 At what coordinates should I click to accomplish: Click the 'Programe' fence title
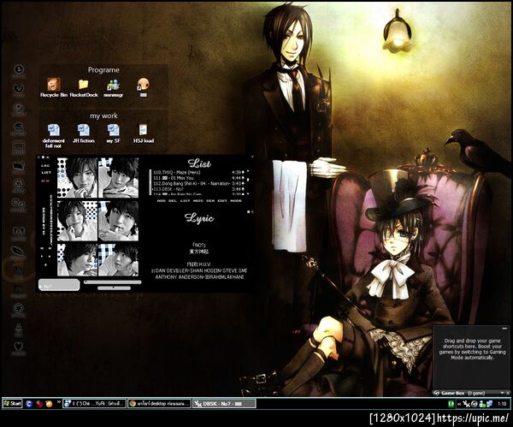(103, 70)
